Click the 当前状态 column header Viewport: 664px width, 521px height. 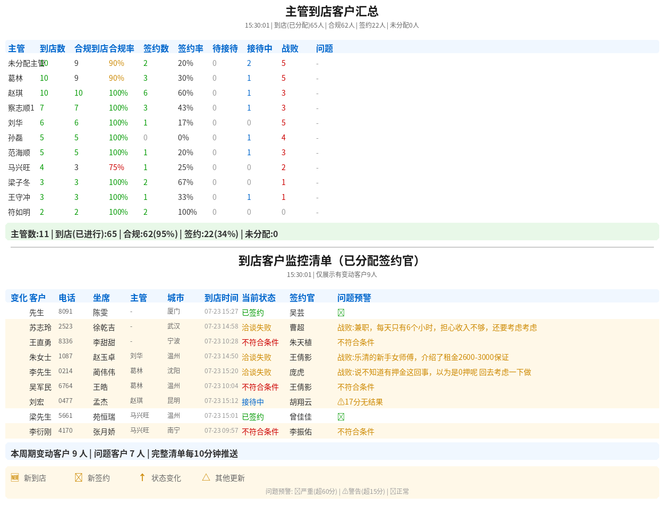[x=259, y=298]
